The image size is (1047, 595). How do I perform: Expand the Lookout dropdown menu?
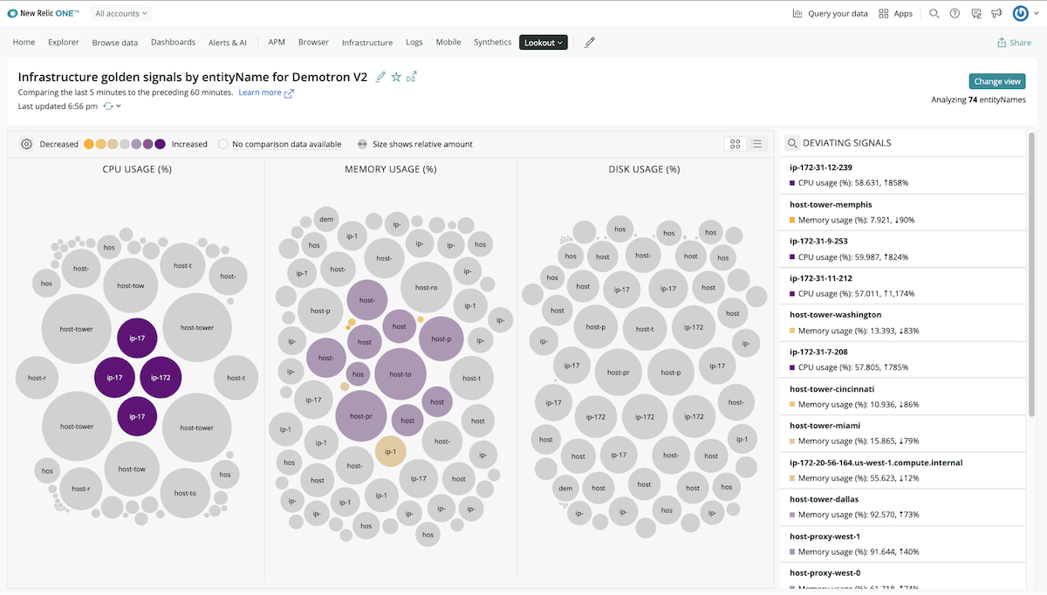544,42
